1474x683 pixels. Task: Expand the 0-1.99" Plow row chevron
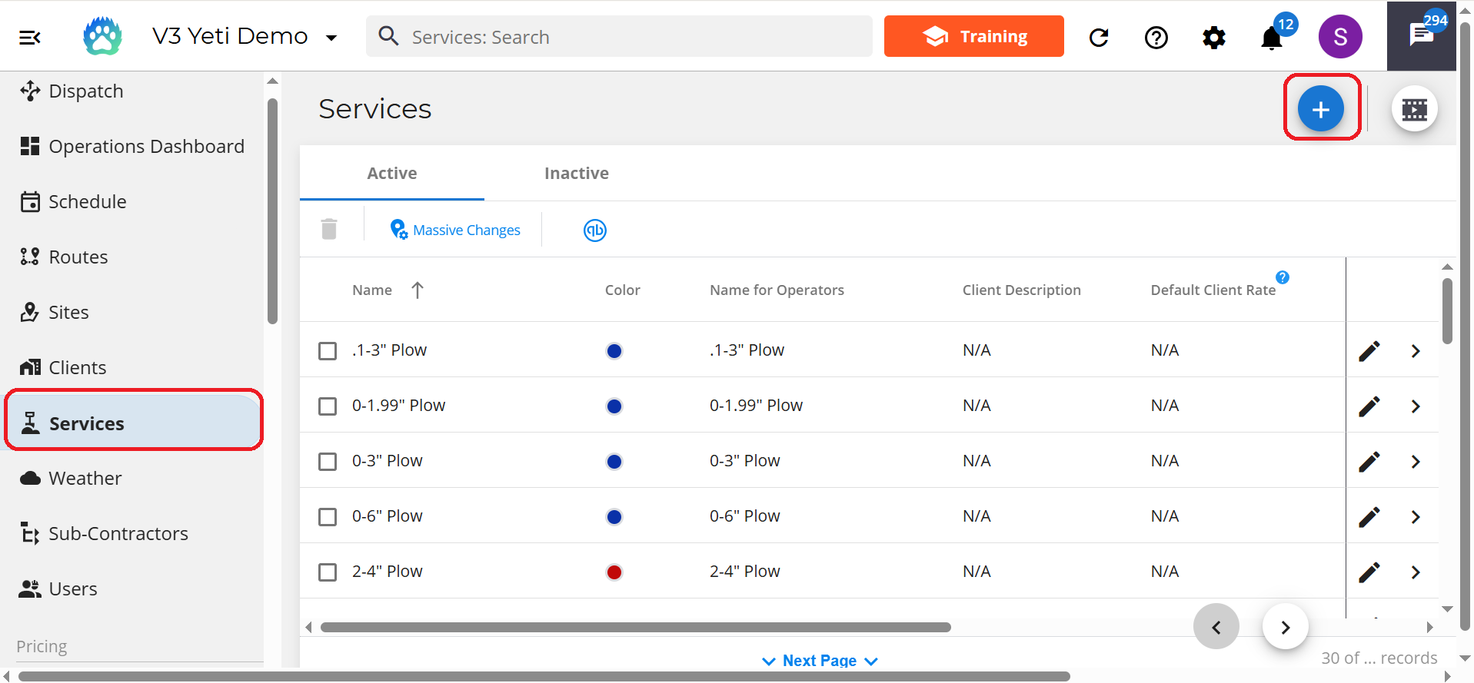point(1416,406)
